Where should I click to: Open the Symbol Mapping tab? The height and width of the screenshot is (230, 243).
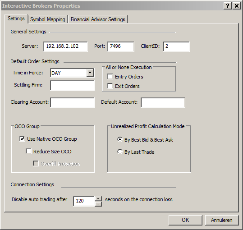tap(48, 19)
